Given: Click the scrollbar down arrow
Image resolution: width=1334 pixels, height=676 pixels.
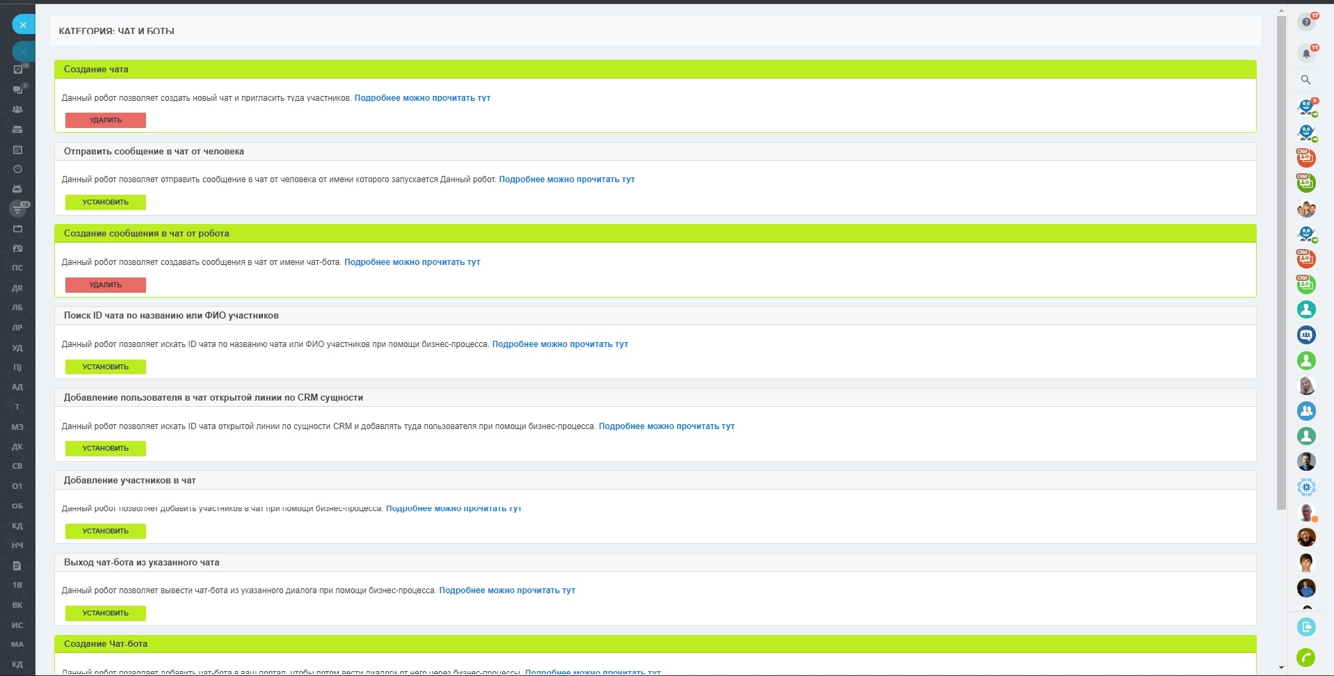Looking at the screenshot, I should [x=1281, y=668].
